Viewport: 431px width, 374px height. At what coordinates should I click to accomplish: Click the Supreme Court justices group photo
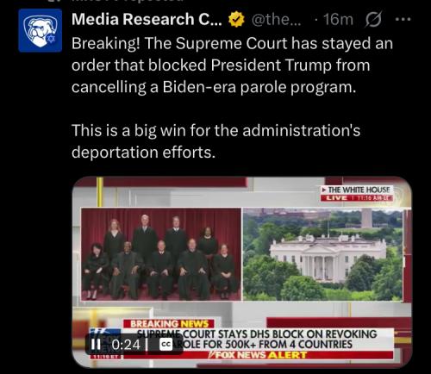point(161,254)
